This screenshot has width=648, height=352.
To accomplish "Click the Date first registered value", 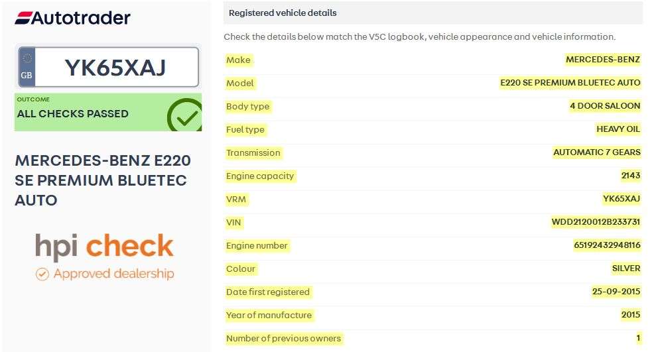I will (616, 292).
